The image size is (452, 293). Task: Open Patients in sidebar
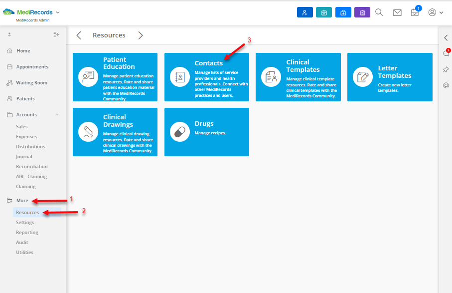[x=25, y=99]
